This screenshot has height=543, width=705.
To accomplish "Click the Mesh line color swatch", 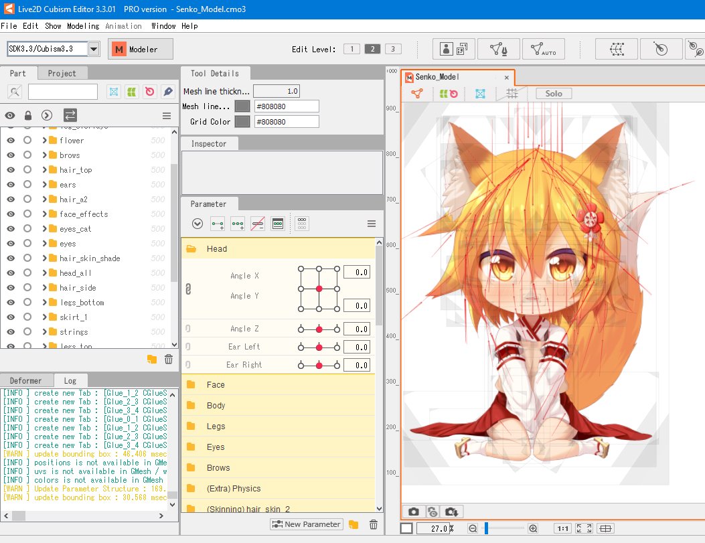I will click(242, 106).
